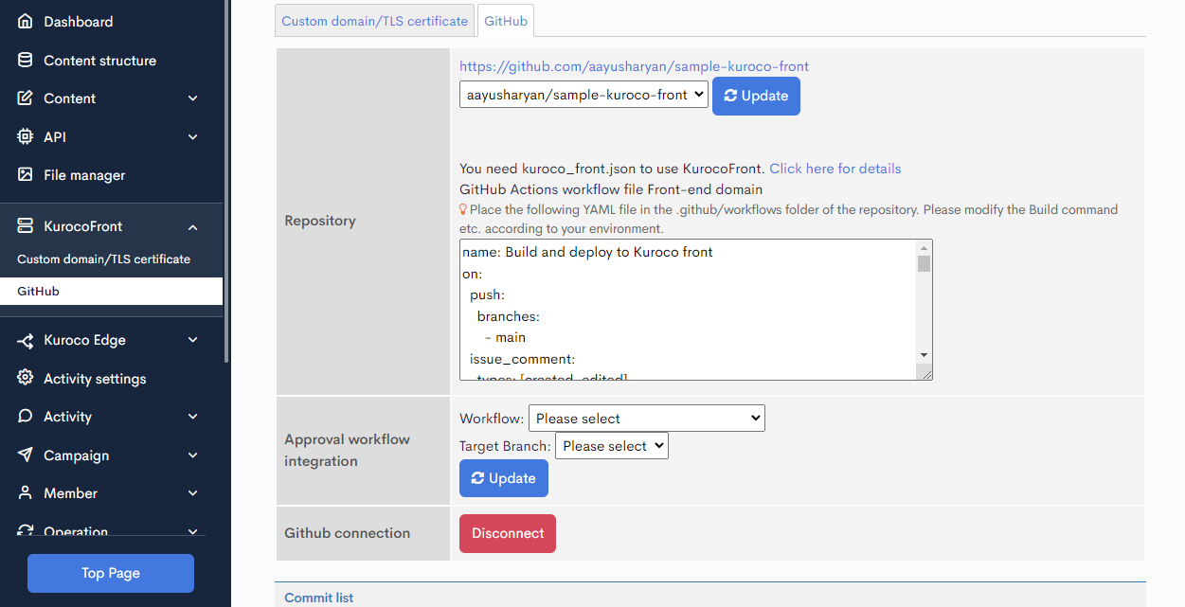1185x607 pixels.
Task: Open File manager in the sidebar
Action: pos(84,175)
